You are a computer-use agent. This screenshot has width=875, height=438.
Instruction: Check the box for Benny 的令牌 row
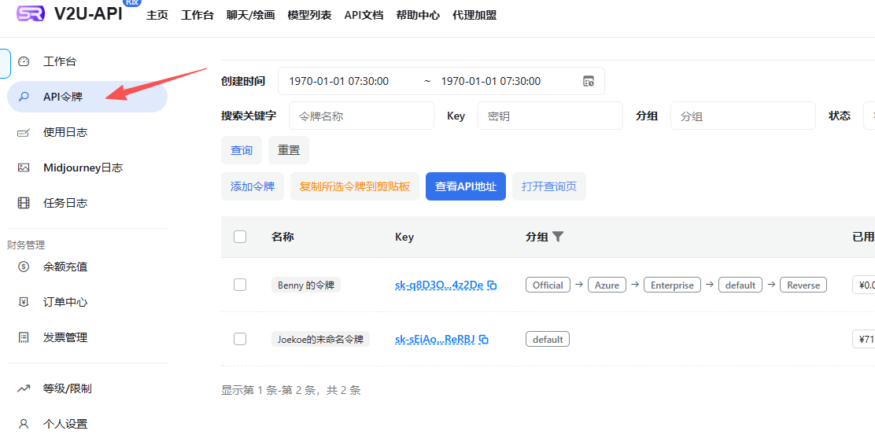[x=240, y=285]
